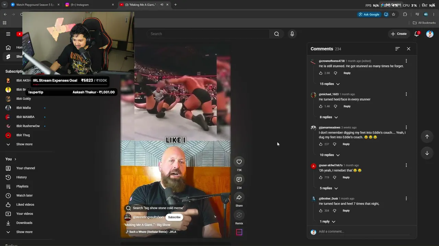Switch to the Watch Playground Season 5 tab
The width and height of the screenshot is (439, 246).
35,5
